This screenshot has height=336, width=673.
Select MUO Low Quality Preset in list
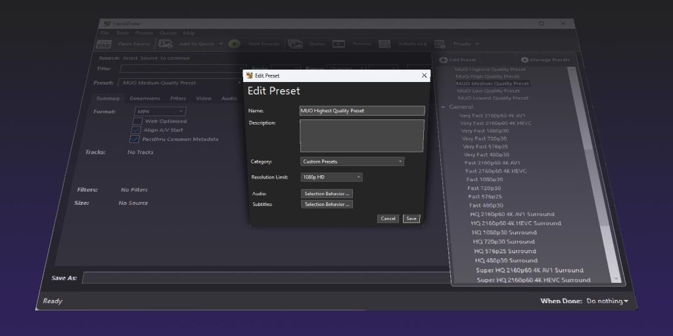pos(488,91)
